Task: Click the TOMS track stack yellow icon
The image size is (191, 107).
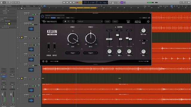Action: 22,37
